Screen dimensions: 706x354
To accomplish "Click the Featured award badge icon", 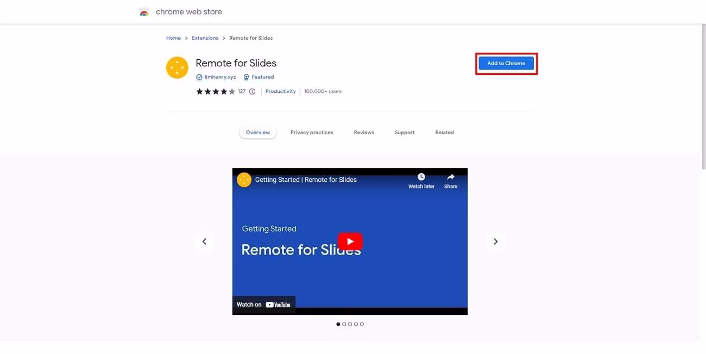I will pyautogui.click(x=246, y=77).
